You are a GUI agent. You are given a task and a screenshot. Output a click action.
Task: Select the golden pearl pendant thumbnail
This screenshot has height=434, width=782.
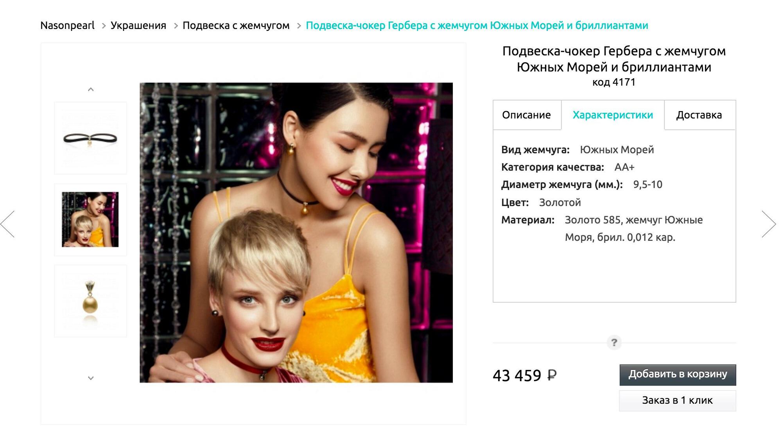coord(90,301)
